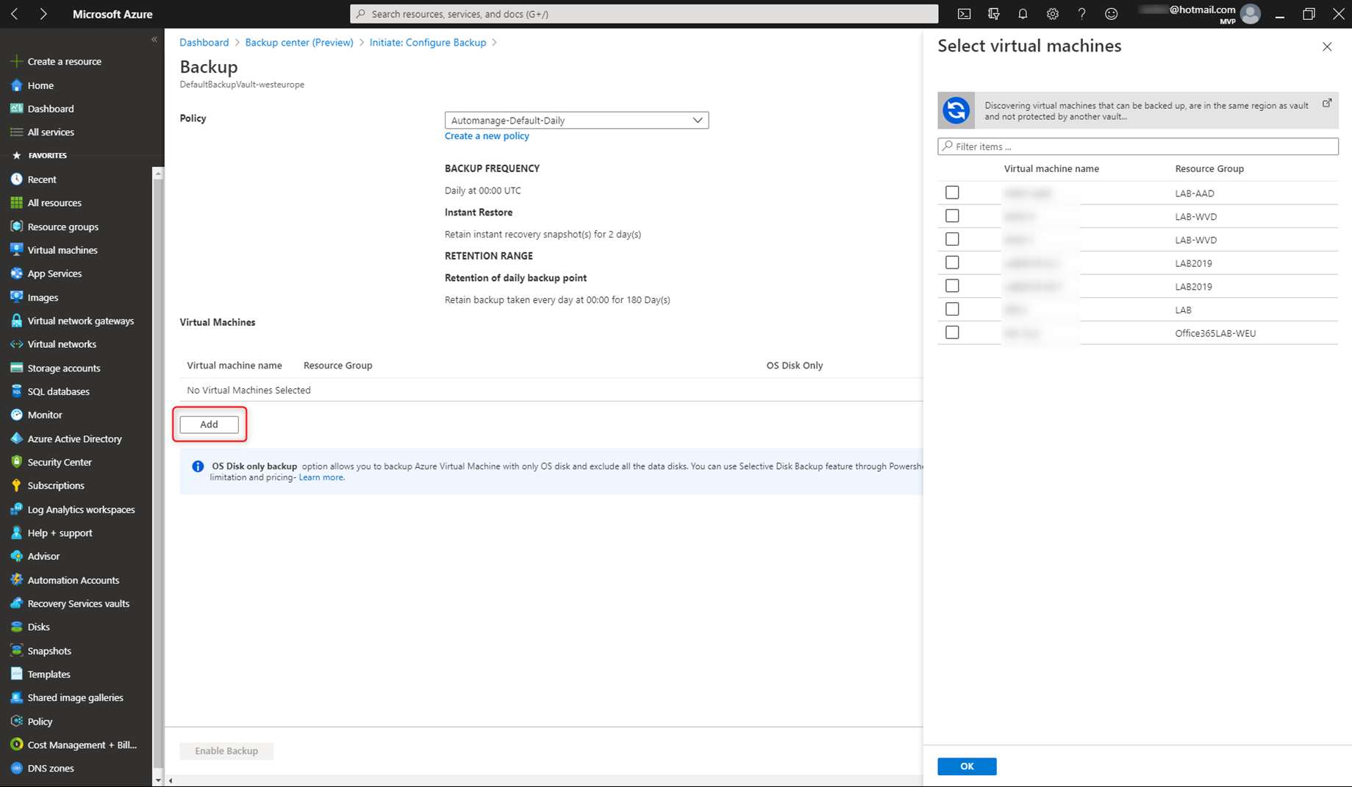
Task: Open All services in the sidebar
Action: [51, 132]
